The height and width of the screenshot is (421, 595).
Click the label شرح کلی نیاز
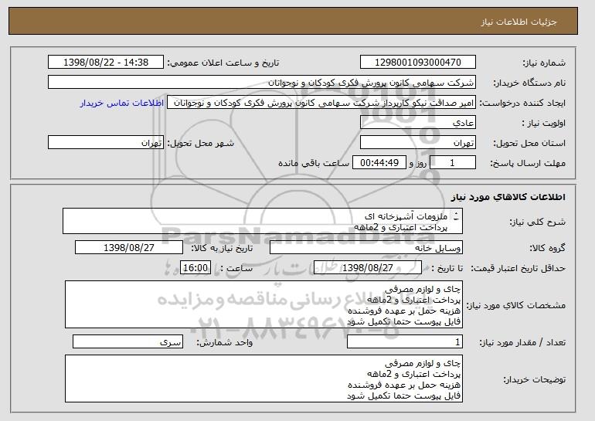(x=537, y=222)
